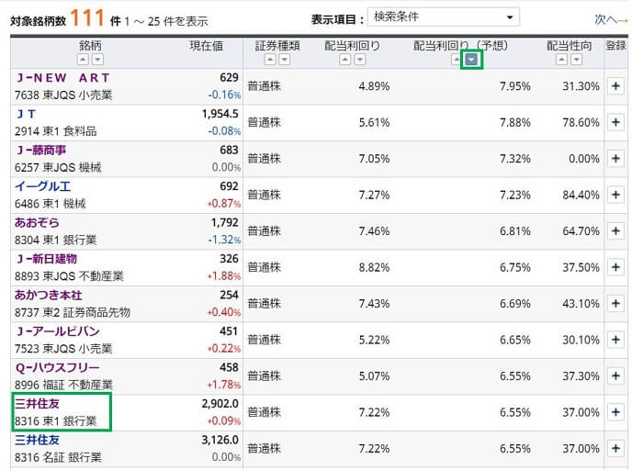
Task: Open the 表示項目 検索条件 dropdown
Action: point(444,17)
